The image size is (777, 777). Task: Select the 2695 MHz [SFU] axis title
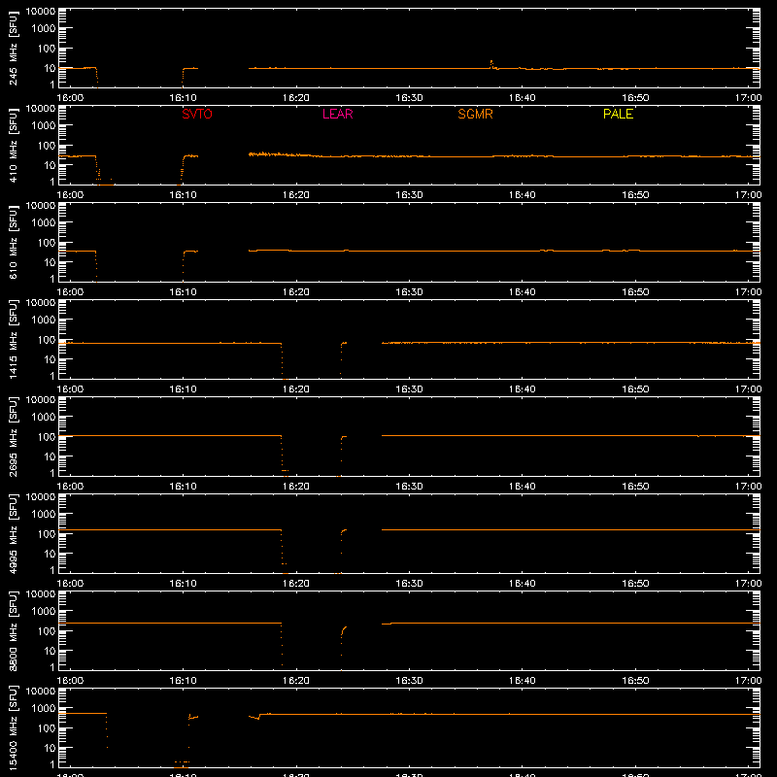(13, 437)
